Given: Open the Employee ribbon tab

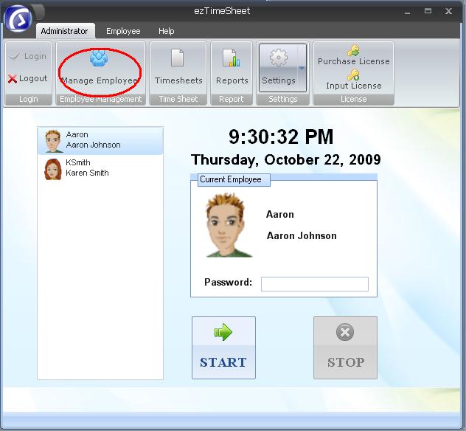Looking at the screenshot, I should (123, 31).
